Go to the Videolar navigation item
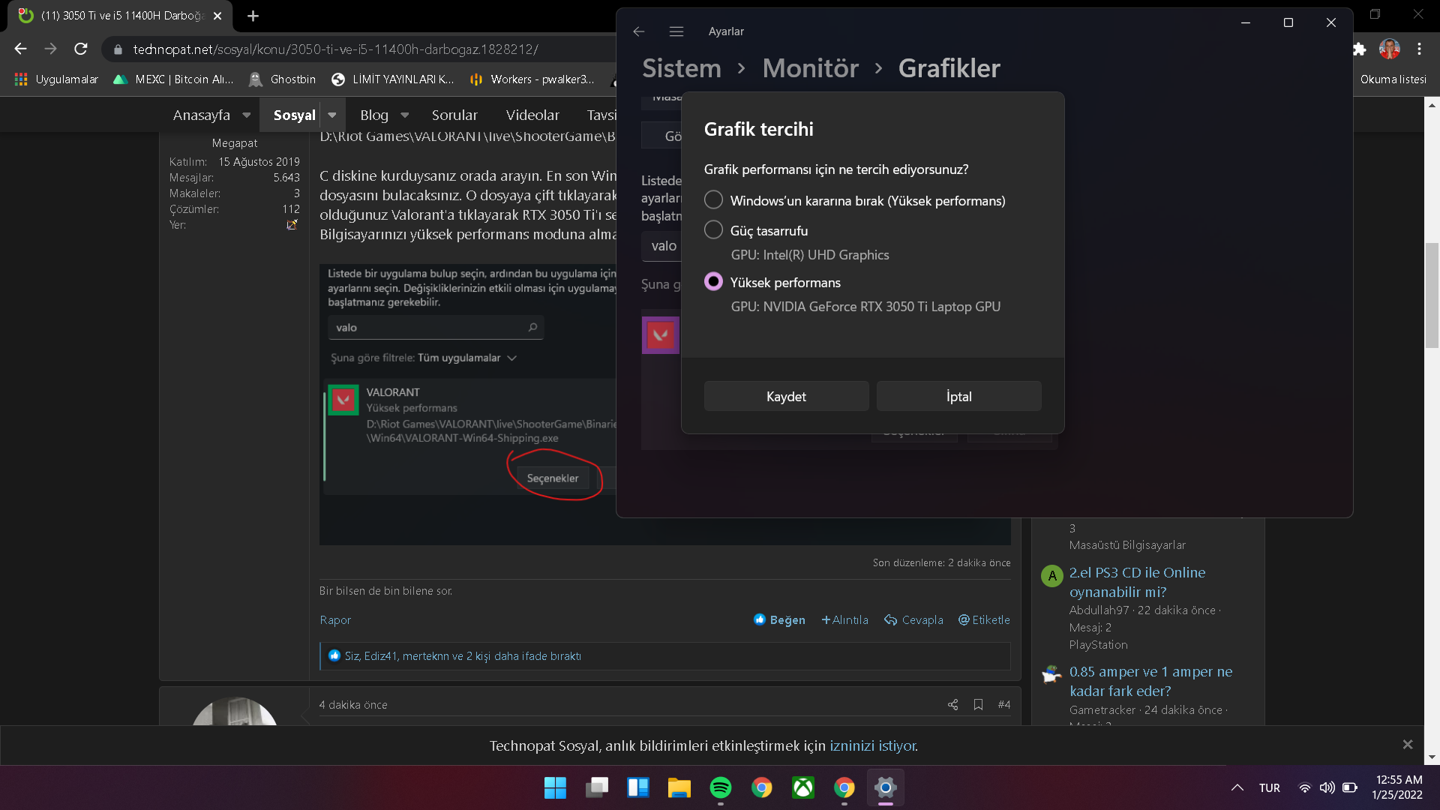Image resolution: width=1440 pixels, height=810 pixels. (532, 115)
